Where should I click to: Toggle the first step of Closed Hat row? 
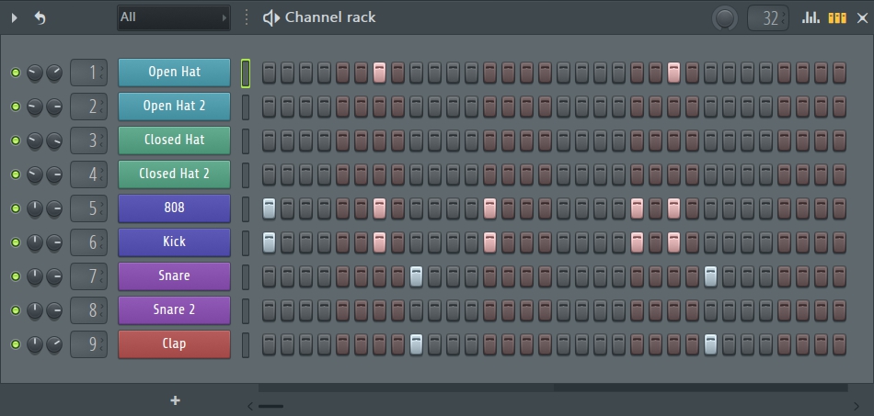pos(269,141)
